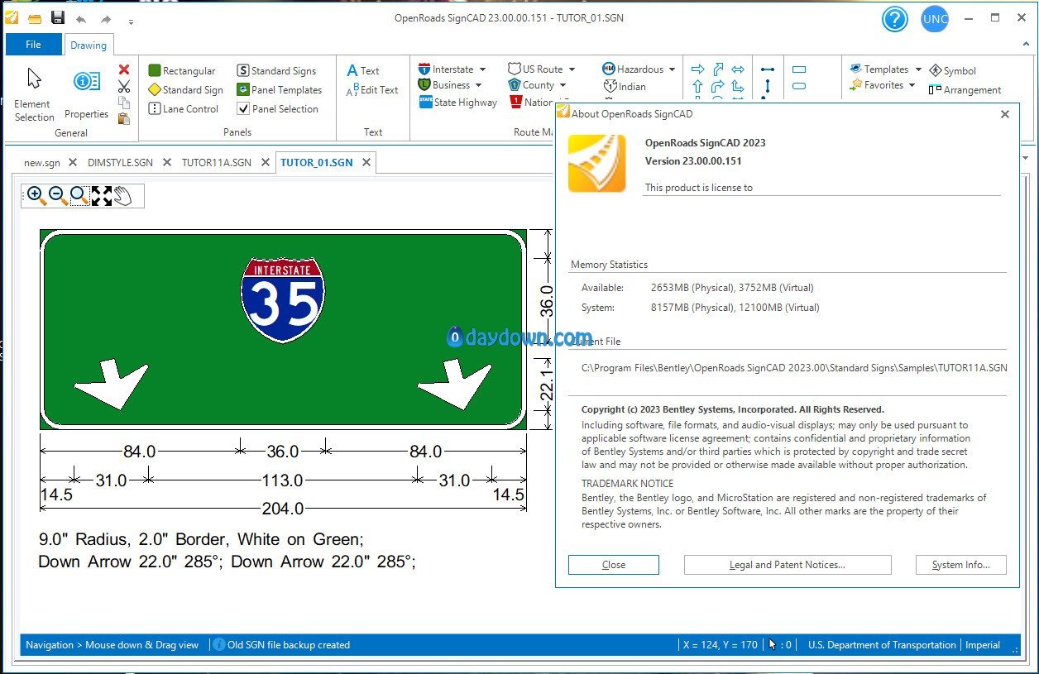The width and height of the screenshot is (1039, 674).
Task: Switch to the TUTOR11A.SGN document tab
Action: (216, 163)
